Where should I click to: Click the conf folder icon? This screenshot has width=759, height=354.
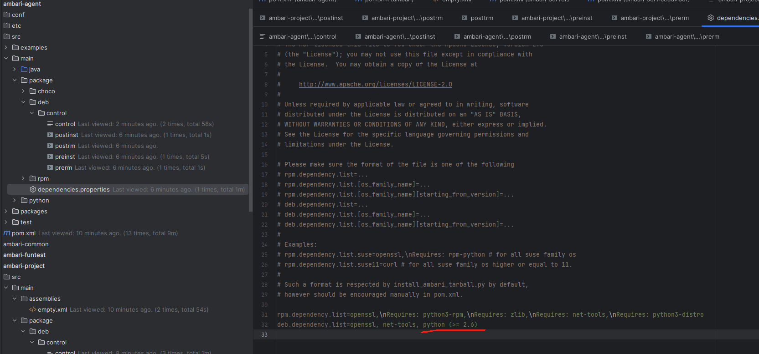coord(7,15)
